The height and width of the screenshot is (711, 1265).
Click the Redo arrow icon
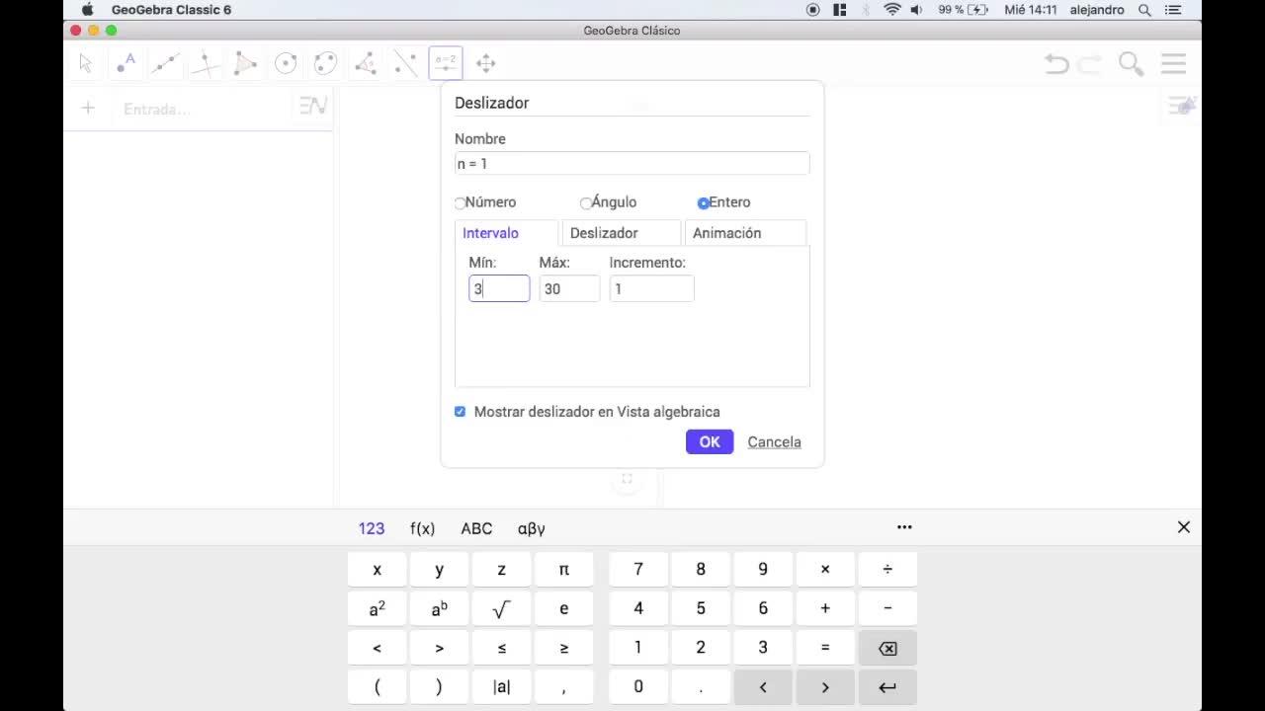(x=1090, y=64)
